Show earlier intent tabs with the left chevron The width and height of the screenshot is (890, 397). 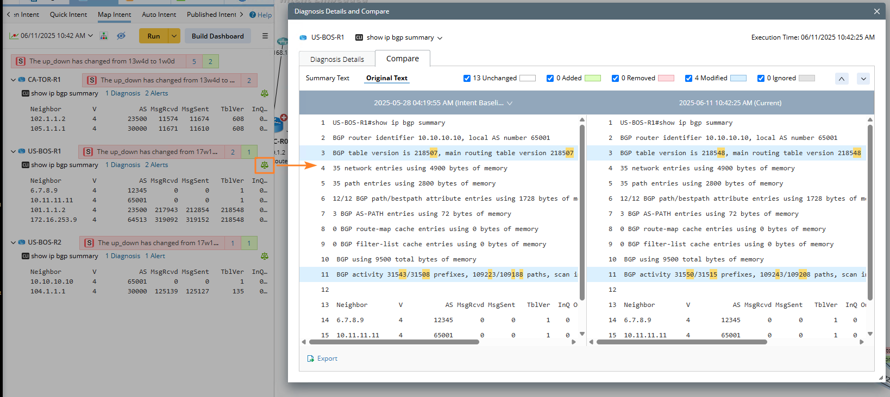pyautogui.click(x=9, y=15)
